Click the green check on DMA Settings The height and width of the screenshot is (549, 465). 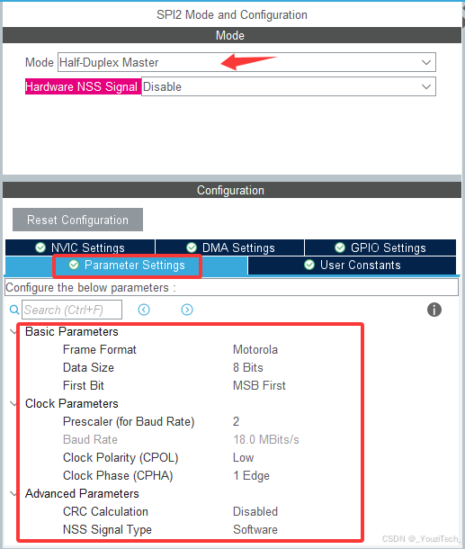(x=192, y=247)
